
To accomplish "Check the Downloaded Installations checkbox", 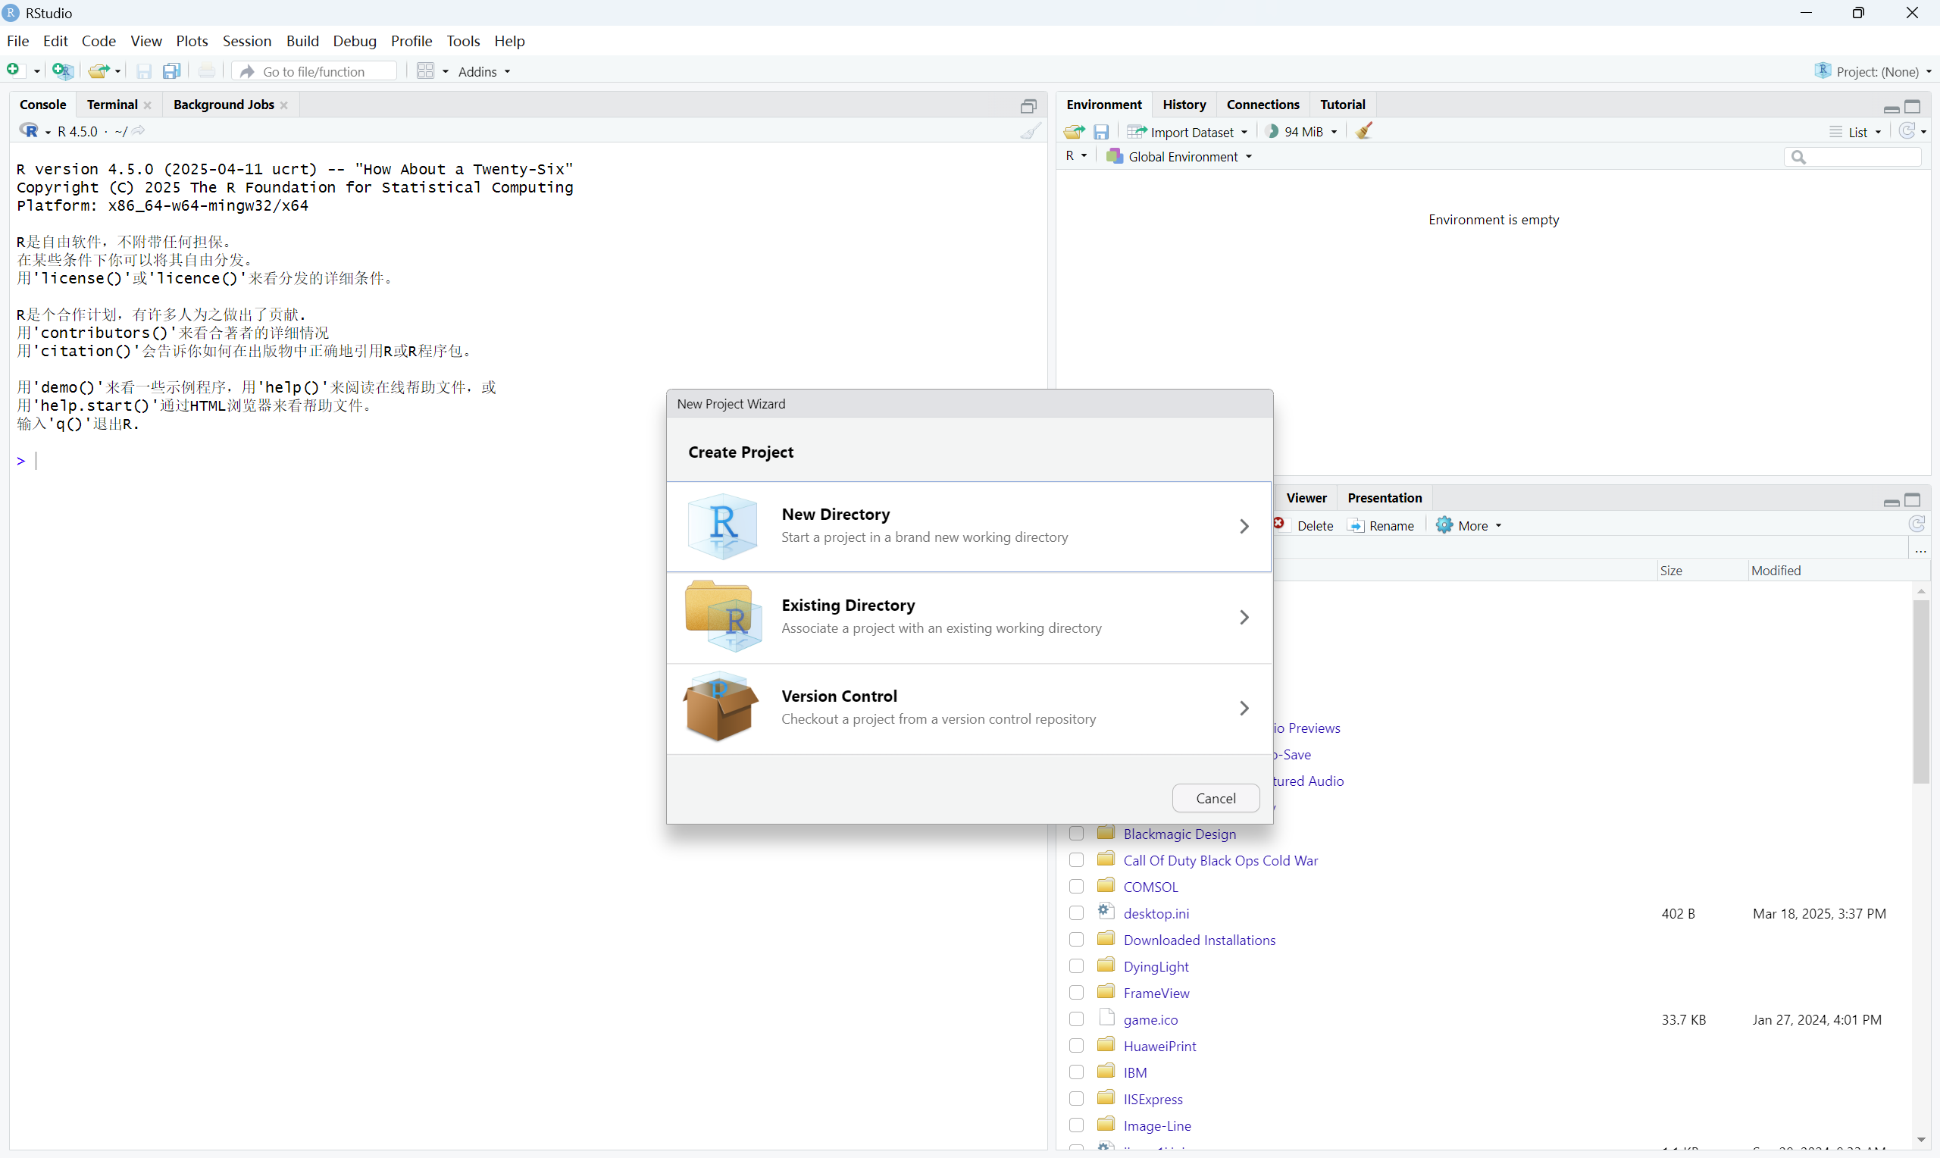I will pos(1077,940).
